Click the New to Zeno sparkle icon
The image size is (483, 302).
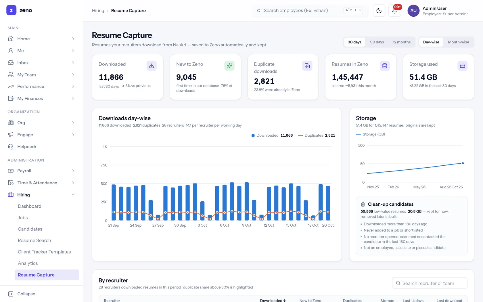tap(229, 66)
